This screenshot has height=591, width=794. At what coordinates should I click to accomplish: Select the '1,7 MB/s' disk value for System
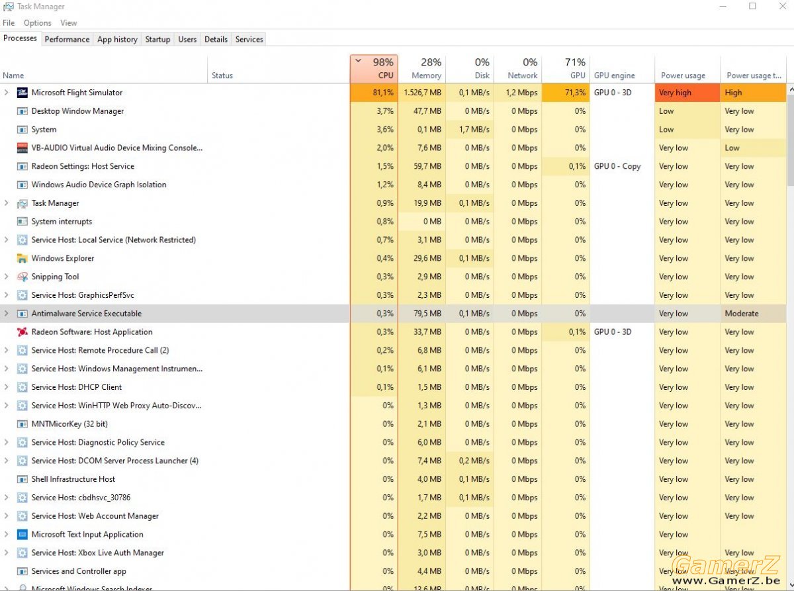click(x=470, y=130)
